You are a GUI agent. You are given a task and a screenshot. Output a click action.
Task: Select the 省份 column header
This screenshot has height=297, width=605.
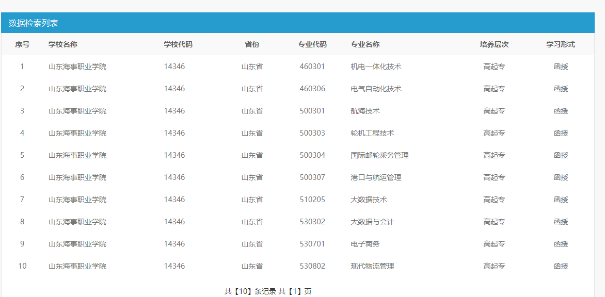click(x=252, y=44)
